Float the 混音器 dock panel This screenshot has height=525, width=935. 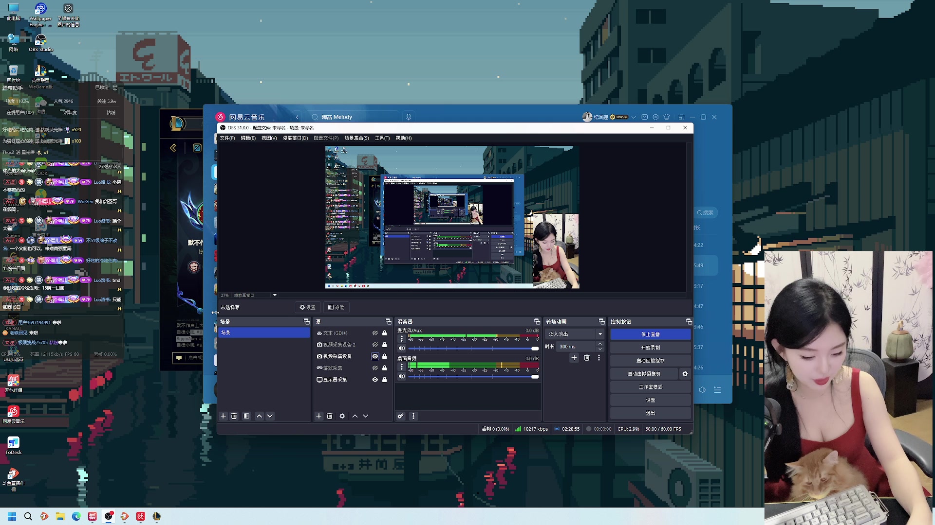tap(537, 321)
